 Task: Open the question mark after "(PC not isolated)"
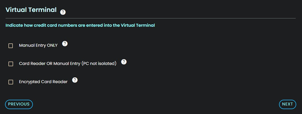click(x=124, y=62)
